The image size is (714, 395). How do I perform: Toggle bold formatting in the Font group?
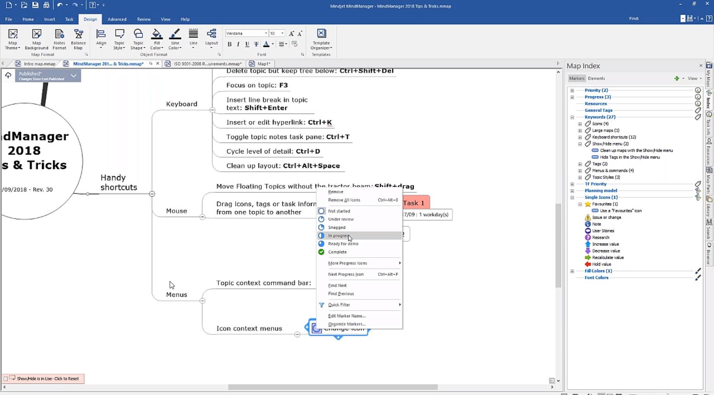tap(230, 44)
